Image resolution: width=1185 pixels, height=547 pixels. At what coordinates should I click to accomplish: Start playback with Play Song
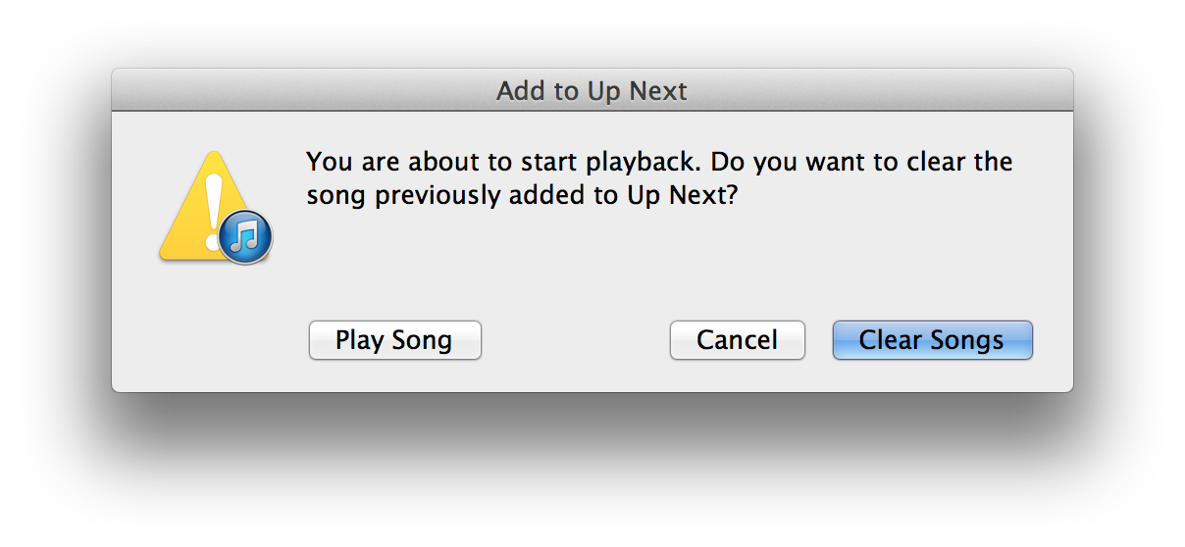coord(394,340)
